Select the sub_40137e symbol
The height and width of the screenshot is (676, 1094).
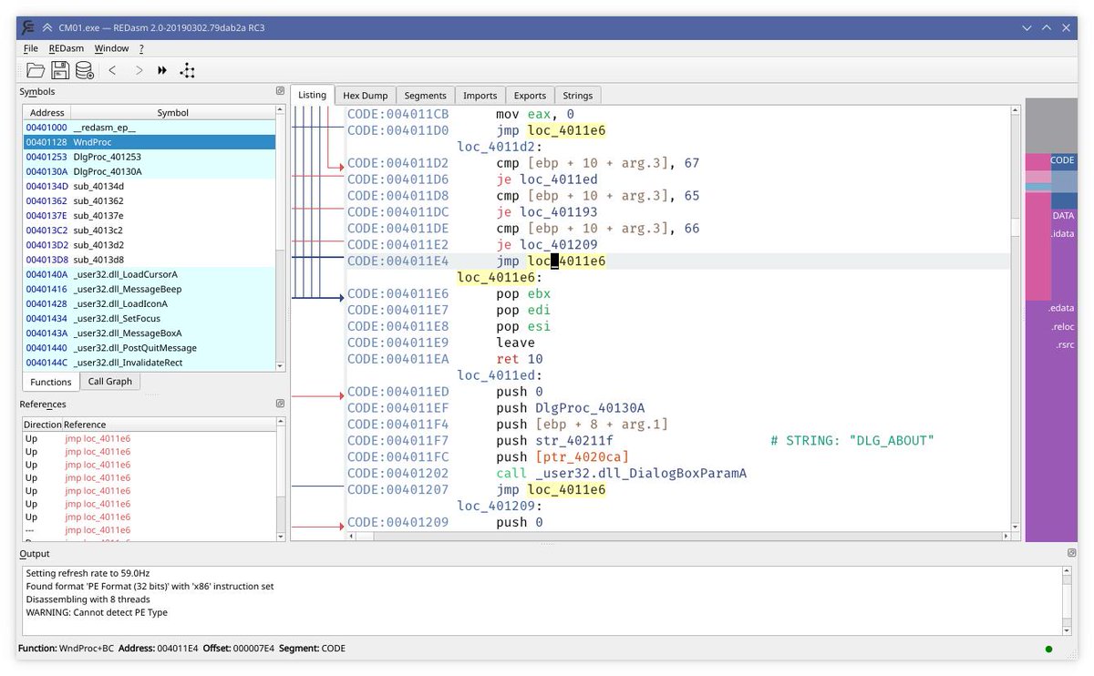[149, 215]
